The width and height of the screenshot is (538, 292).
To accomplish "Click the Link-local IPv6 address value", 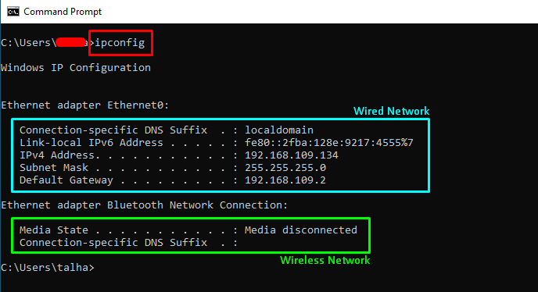I will click(328, 143).
